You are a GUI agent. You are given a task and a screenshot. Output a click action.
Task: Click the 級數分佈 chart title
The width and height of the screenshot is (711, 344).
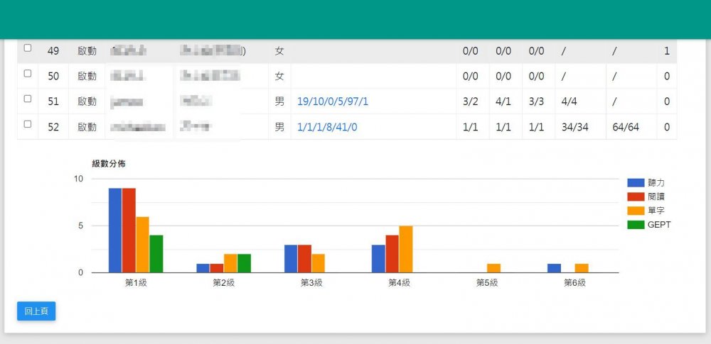pos(109,164)
